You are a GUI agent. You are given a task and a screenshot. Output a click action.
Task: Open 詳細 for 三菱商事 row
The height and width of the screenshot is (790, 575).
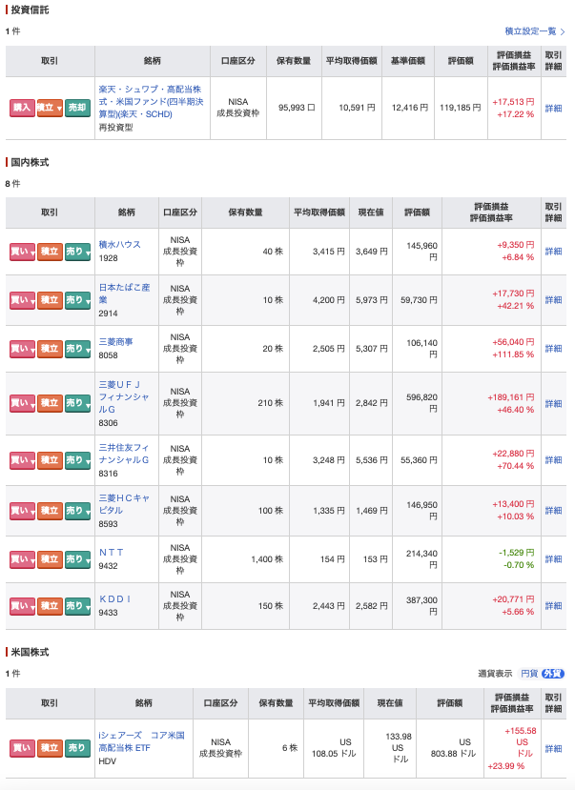(553, 348)
